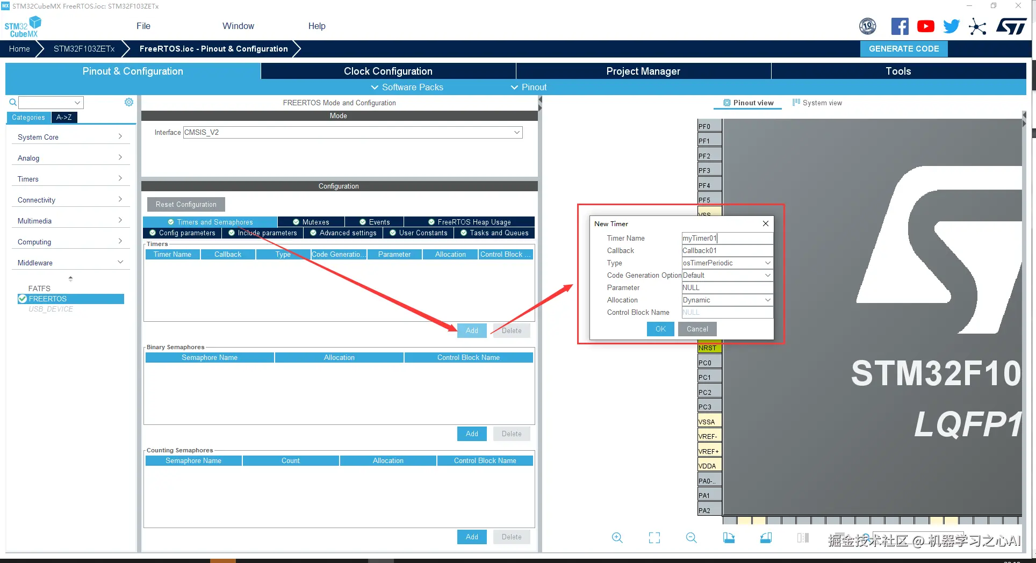The image size is (1036, 563).
Task: Click the green check icon beside FREERTOS
Action: [23, 299]
